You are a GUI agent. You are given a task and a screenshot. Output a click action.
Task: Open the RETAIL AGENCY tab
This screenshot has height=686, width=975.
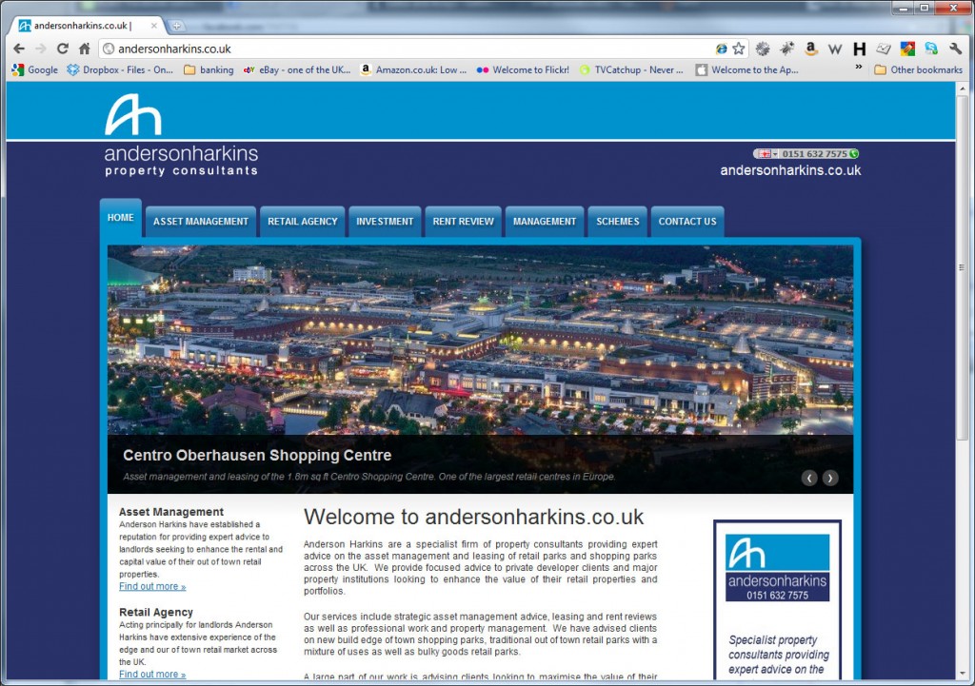pos(302,221)
